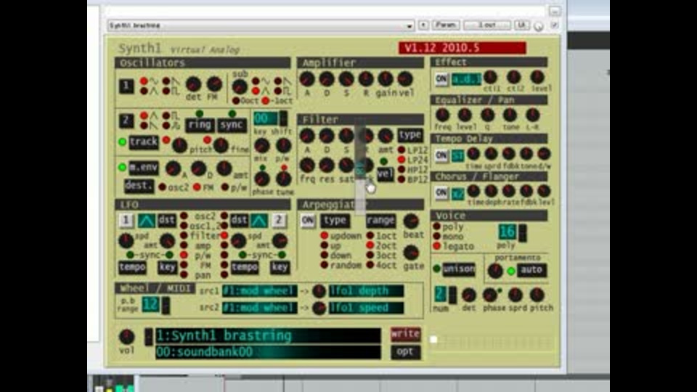697x392 pixels.
Task: Select 2oct arpeggiator range
Action: click(x=370, y=245)
